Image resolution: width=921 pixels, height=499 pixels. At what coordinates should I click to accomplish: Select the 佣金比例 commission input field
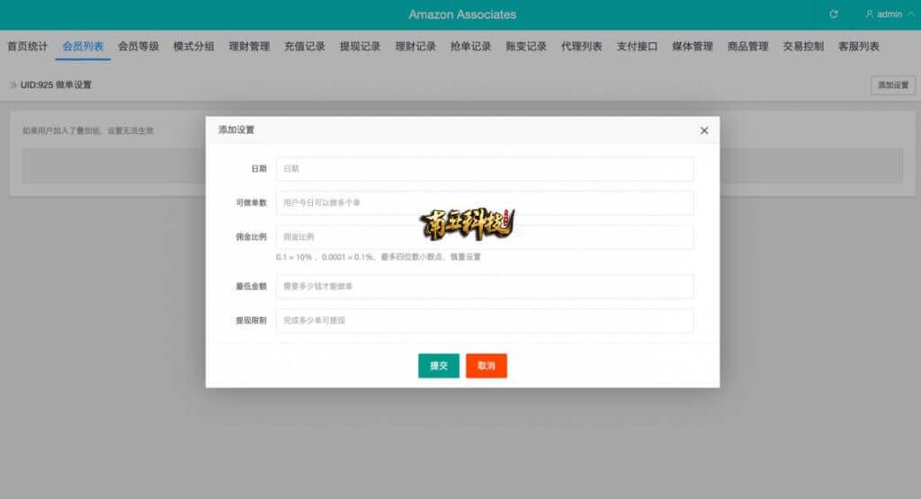point(485,237)
